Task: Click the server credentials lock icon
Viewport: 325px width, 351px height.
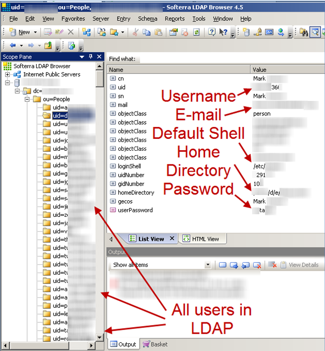Action: pos(258,32)
